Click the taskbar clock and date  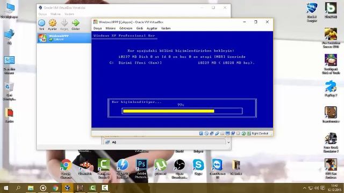(334, 188)
